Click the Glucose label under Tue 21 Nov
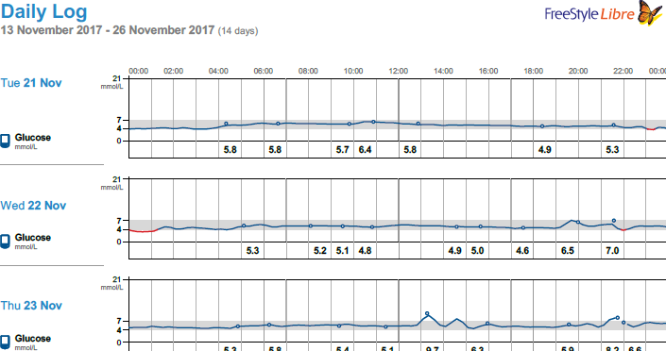The height and width of the screenshot is (351, 666). pyautogui.click(x=33, y=138)
